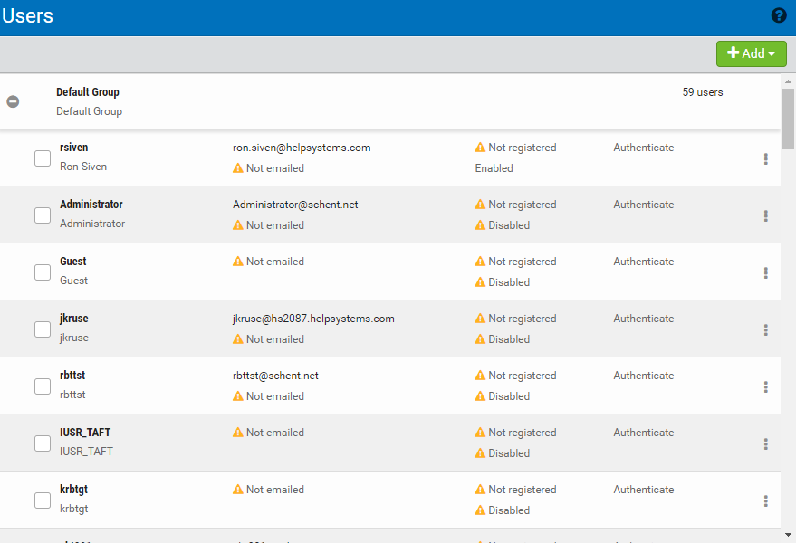Click the ron.siven@helpsystems.com email
796x543 pixels.
302,148
